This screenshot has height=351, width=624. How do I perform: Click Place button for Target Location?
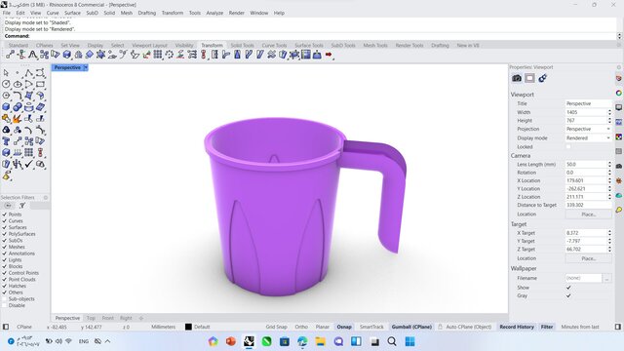click(x=589, y=258)
